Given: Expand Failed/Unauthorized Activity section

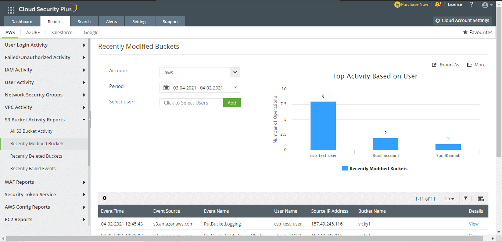Looking at the screenshot, I should (x=44, y=57).
